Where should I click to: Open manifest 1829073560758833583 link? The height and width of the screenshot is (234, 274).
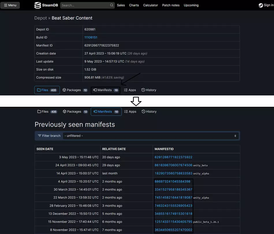pyautogui.click(x=173, y=173)
